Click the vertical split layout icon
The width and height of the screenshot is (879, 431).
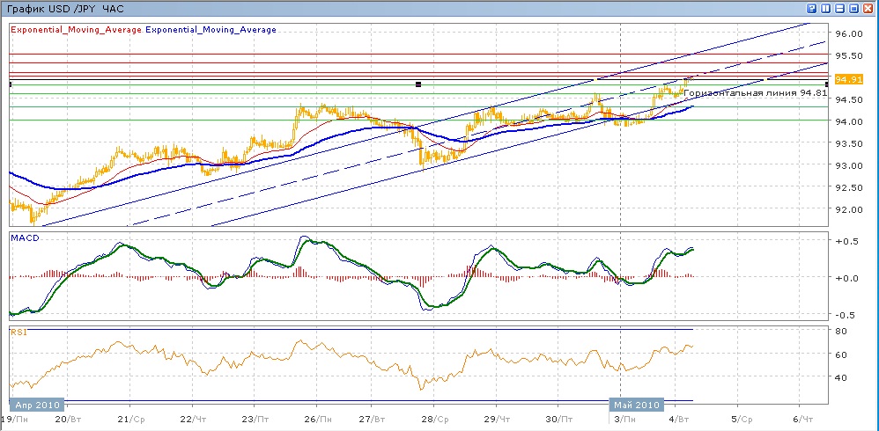(825, 7)
